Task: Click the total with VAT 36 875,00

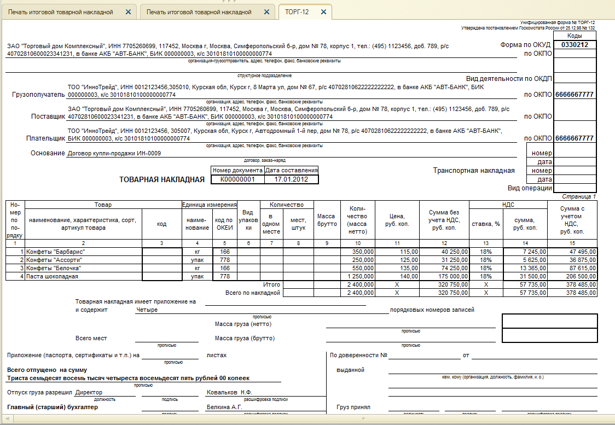Action: click(572, 260)
